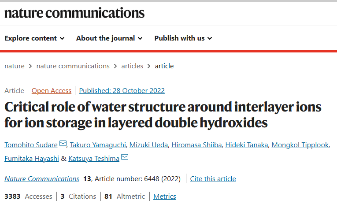Open the nature communications breadcrumb link

pyautogui.click(x=73, y=66)
